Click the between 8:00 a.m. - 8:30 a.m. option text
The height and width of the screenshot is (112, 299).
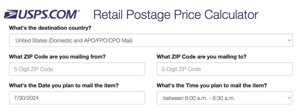(199, 98)
